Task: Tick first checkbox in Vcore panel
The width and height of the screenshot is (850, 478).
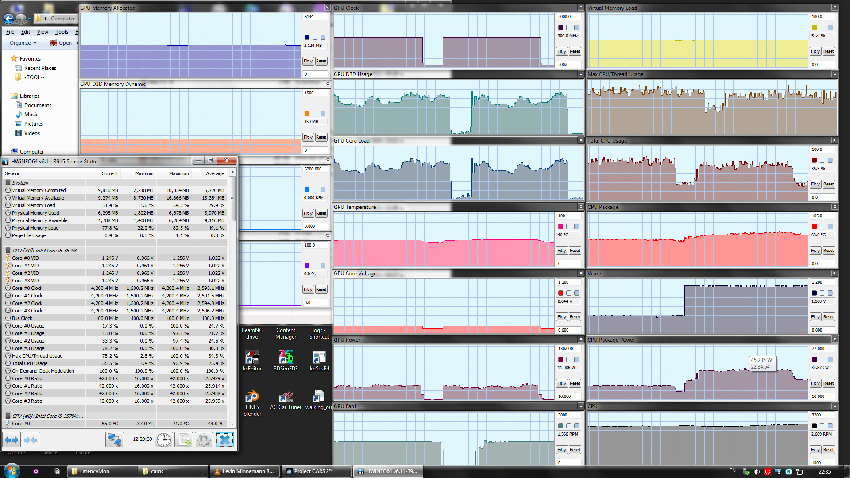Action: coord(823,293)
